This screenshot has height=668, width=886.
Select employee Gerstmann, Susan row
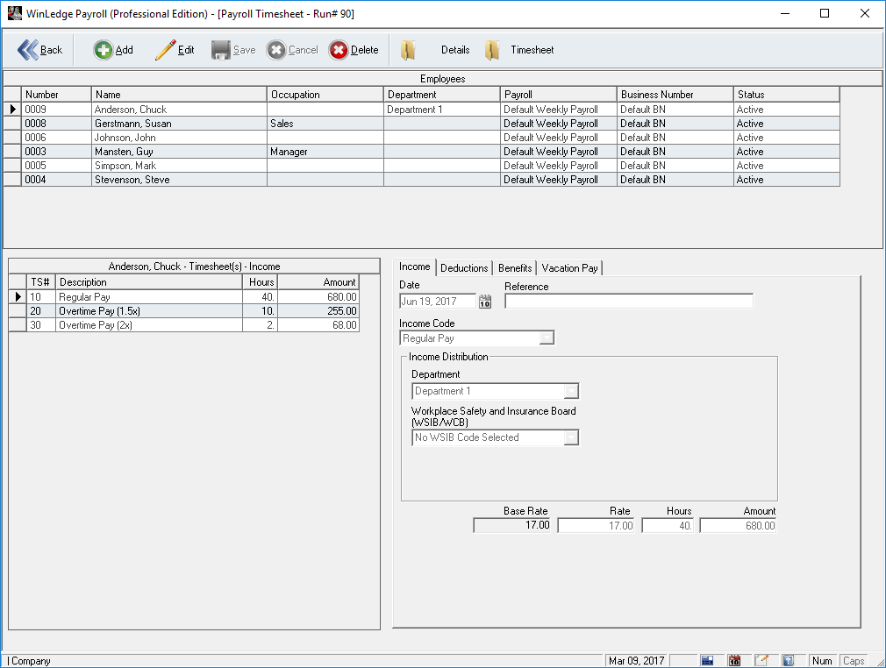coord(133,124)
